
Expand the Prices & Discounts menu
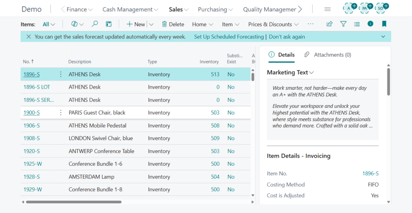pyautogui.click(x=273, y=24)
